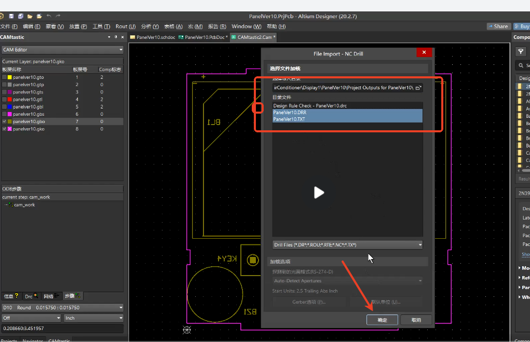Click the play button overlay on dialog

(x=319, y=193)
